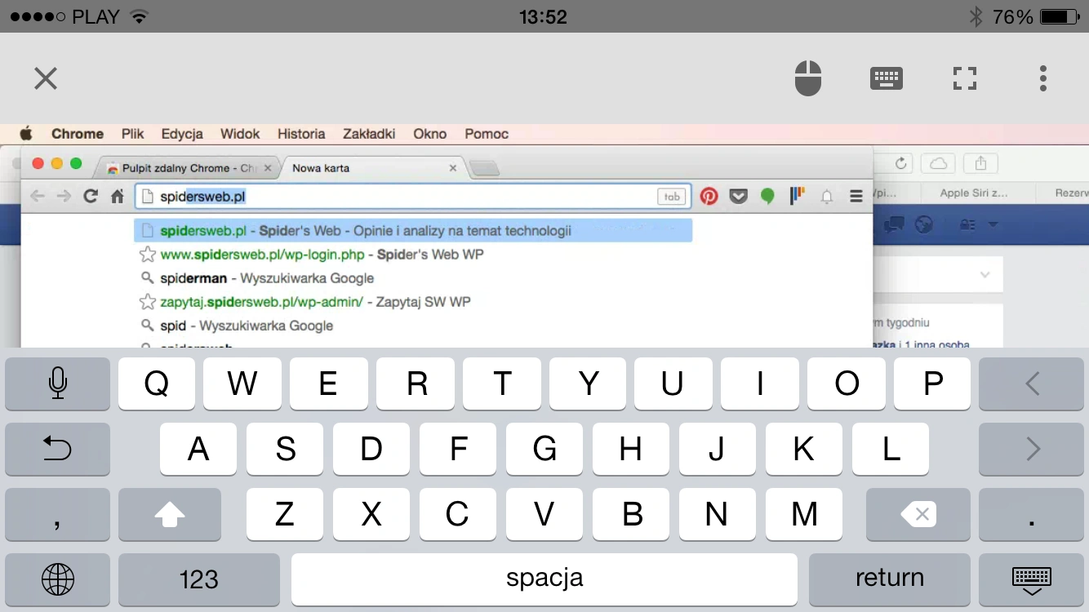Open Chrome hamburger menu

[856, 196]
